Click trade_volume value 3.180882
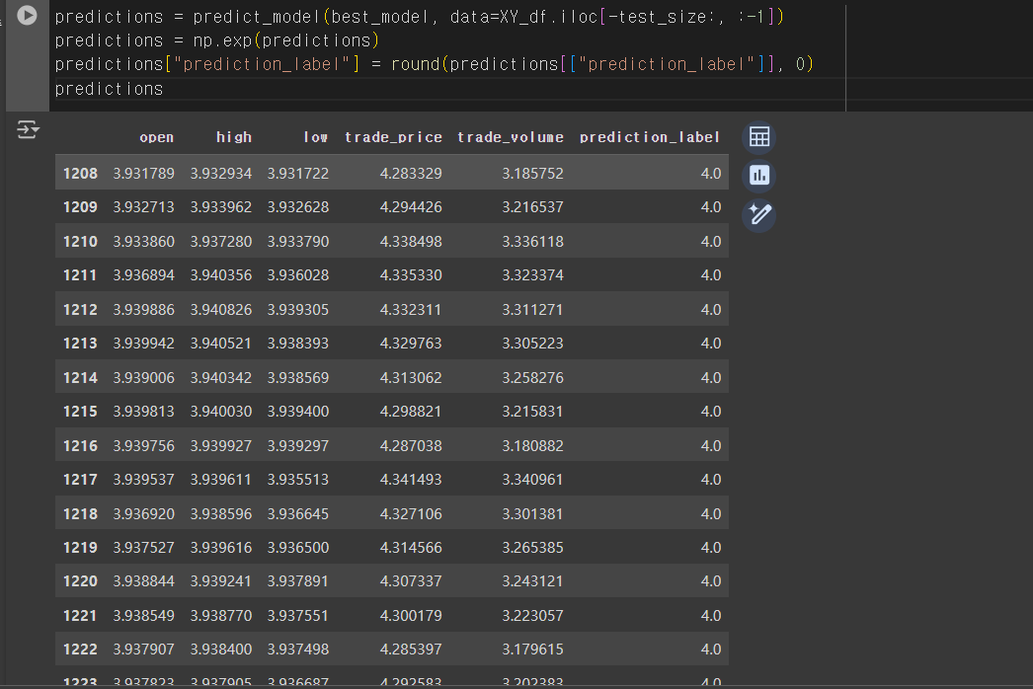This screenshot has height=689, width=1033. [x=533, y=446]
